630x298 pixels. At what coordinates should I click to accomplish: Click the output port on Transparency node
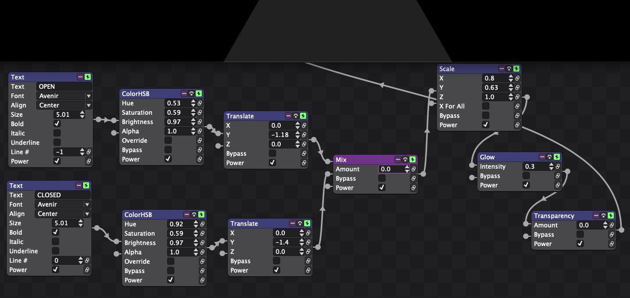[622, 229]
